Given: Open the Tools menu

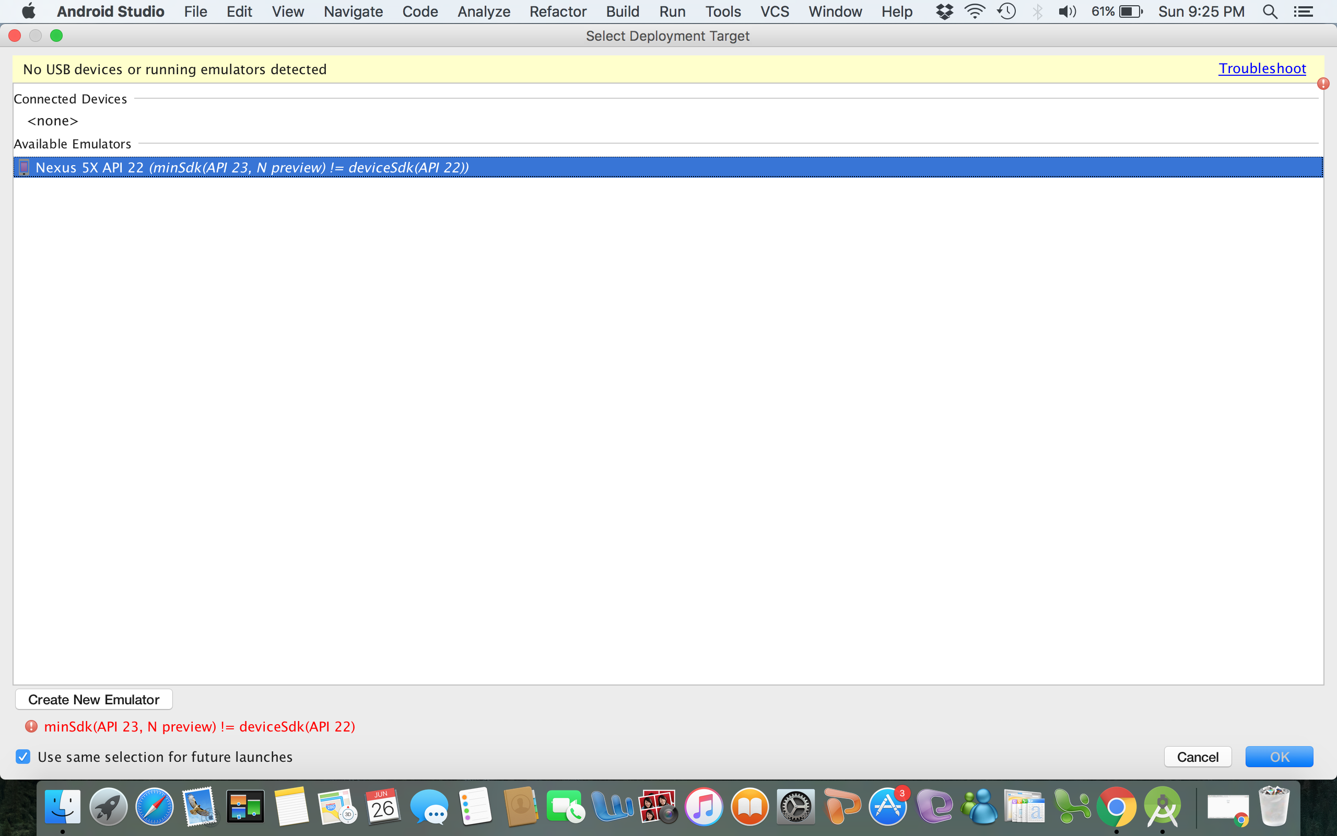Looking at the screenshot, I should [723, 11].
